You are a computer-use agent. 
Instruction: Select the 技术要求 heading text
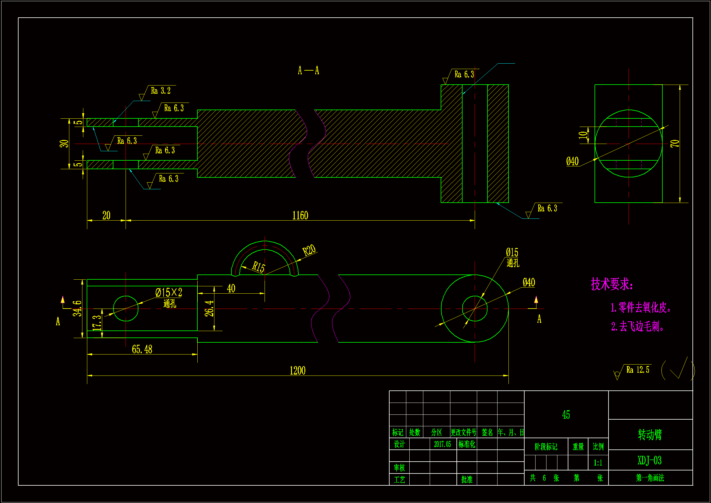coord(612,284)
